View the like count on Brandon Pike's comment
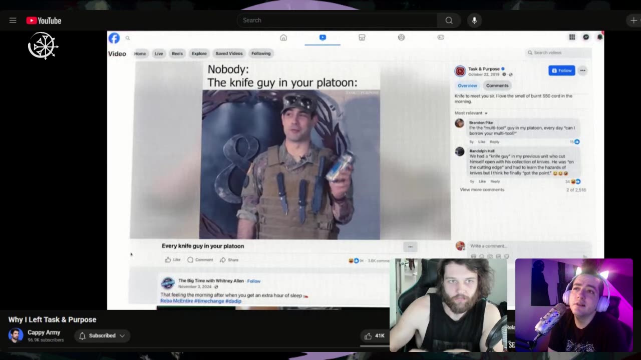Screen dimensions: 641x360 click(x=574, y=142)
